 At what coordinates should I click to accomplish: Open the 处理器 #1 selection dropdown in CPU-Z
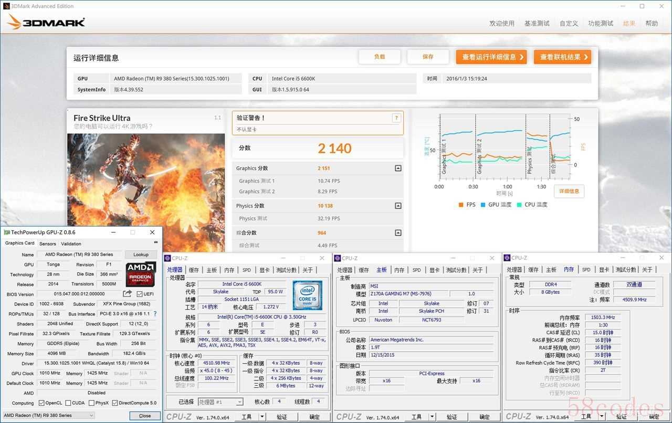pos(220,401)
